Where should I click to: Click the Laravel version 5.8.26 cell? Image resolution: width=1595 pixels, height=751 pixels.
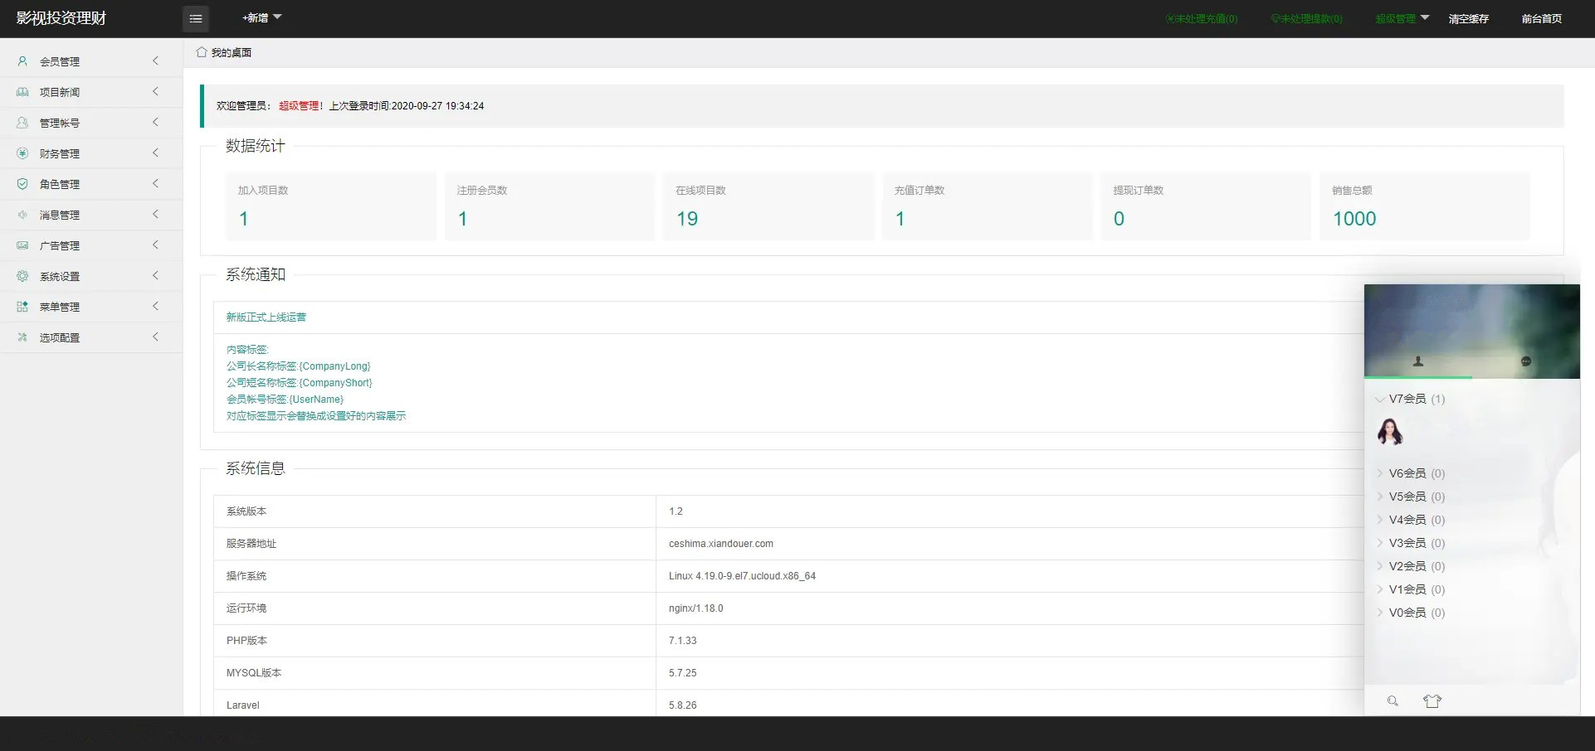pos(683,705)
